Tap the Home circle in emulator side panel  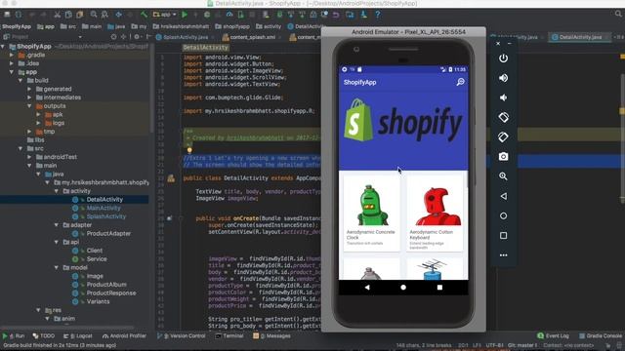click(x=504, y=215)
